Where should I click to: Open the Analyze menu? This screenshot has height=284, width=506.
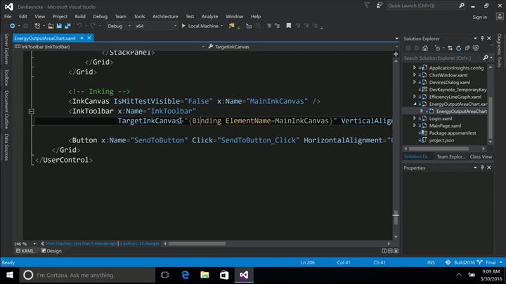coord(209,16)
